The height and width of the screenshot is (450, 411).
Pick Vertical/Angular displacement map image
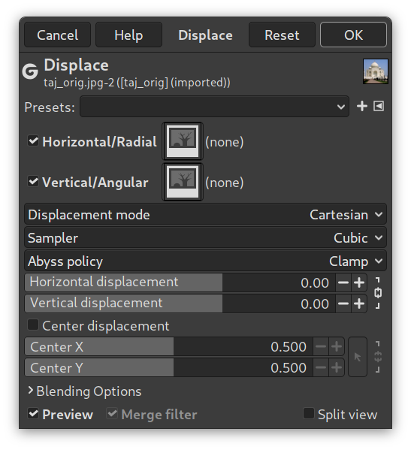point(183,182)
